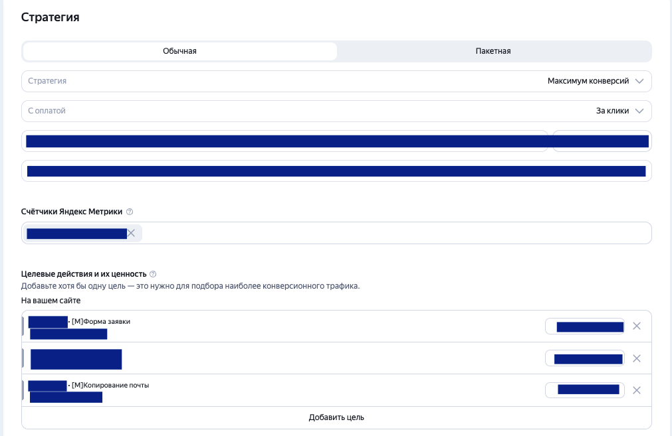
Task: Open the С оплатой dropdown showing За клики
Action: tap(336, 111)
